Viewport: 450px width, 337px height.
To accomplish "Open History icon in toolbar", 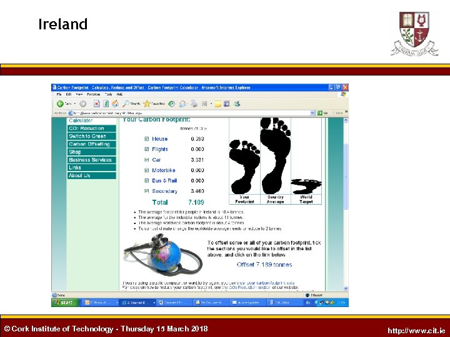I will tap(171, 104).
